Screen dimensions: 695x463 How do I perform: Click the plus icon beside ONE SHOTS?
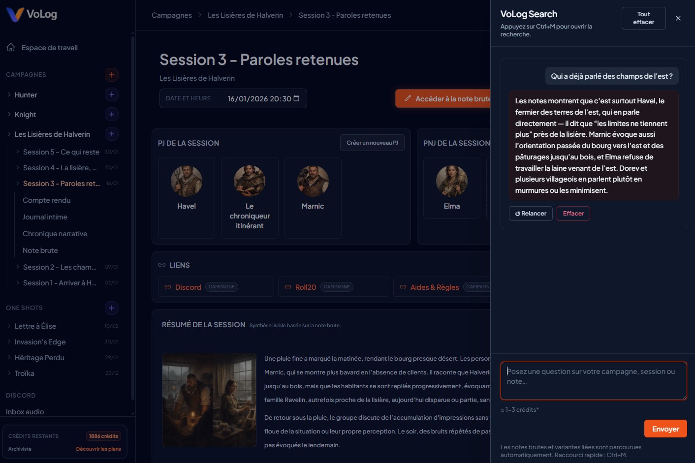pos(112,308)
